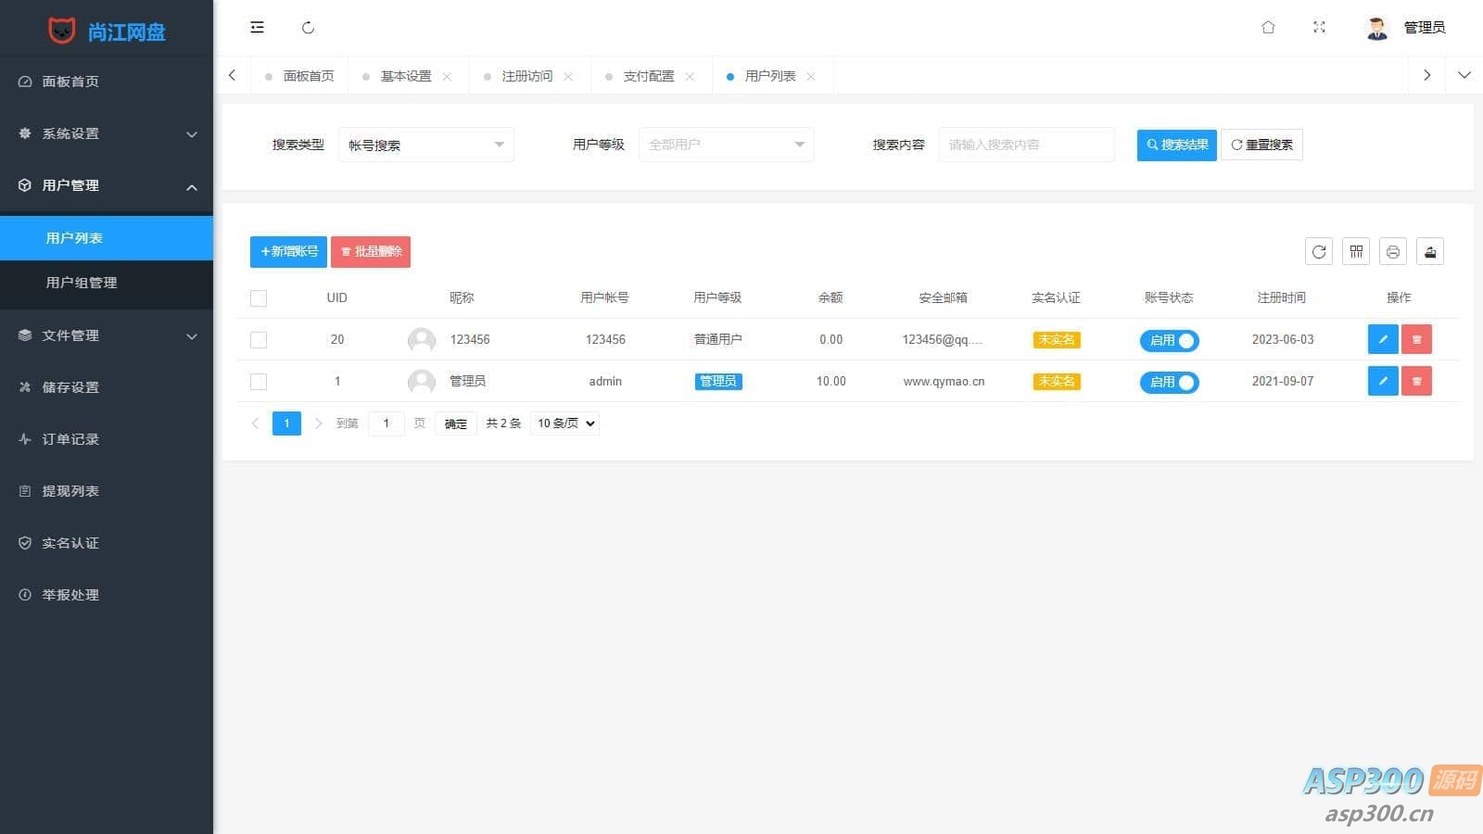This screenshot has height=834, width=1483.
Task: Click the print table icon
Action: pyautogui.click(x=1392, y=252)
